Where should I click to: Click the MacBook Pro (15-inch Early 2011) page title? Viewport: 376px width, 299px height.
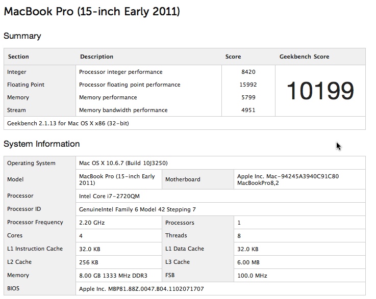(92, 12)
